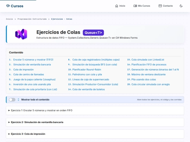This screenshot has width=190, height=142.
Task: Open the Mis Cursos navigation item
Action: pos(142,6)
